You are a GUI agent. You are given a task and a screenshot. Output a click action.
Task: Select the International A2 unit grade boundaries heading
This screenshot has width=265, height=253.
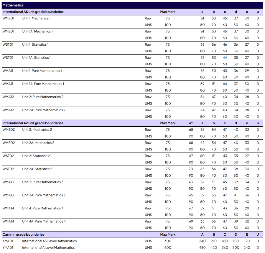click(x=33, y=123)
